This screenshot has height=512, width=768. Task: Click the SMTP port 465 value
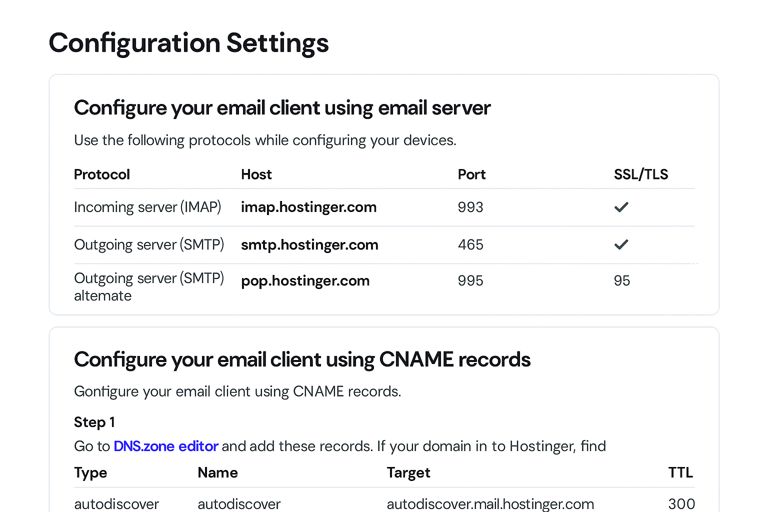click(x=470, y=244)
